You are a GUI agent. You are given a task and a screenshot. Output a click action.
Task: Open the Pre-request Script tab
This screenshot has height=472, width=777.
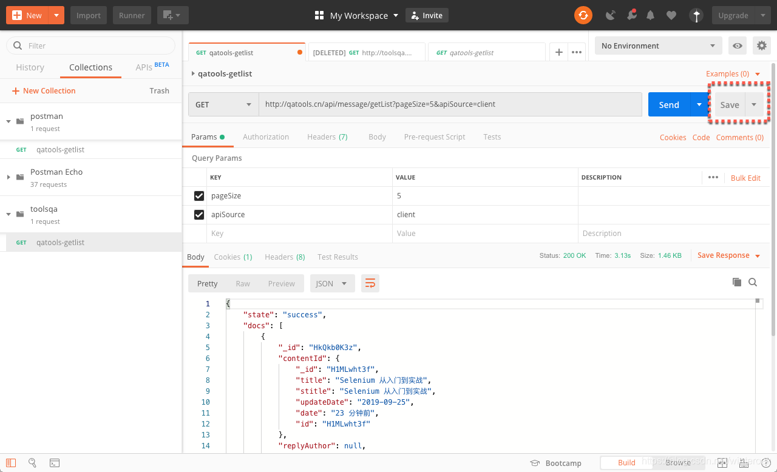[435, 137]
